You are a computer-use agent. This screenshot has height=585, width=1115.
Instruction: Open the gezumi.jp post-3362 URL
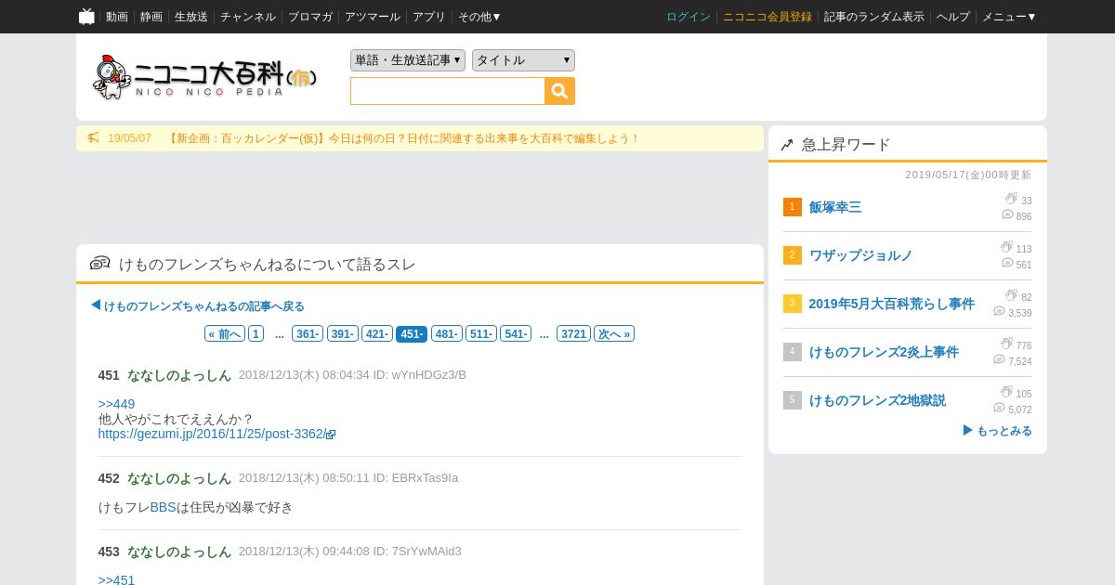(x=212, y=434)
